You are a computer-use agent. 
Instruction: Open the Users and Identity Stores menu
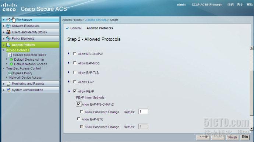tap(31, 32)
